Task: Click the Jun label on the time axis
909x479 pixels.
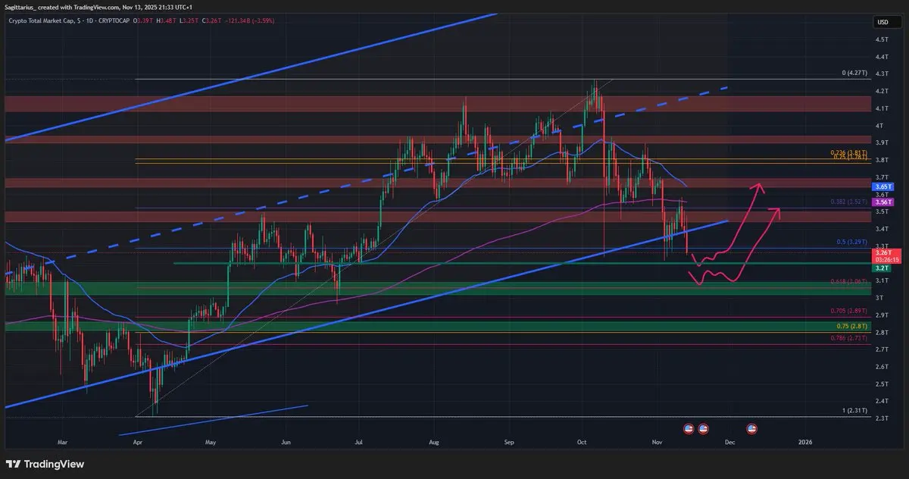Action: (x=286, y=440)
